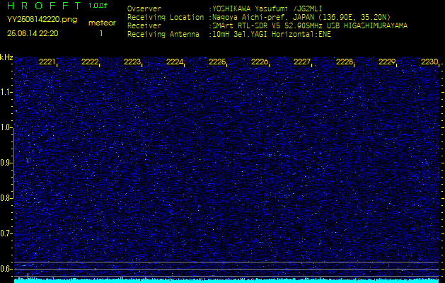Screen dimensions: 445x283
Task: Click the meteor echo streak near 0.9 kHz
Action: (28, 161)
